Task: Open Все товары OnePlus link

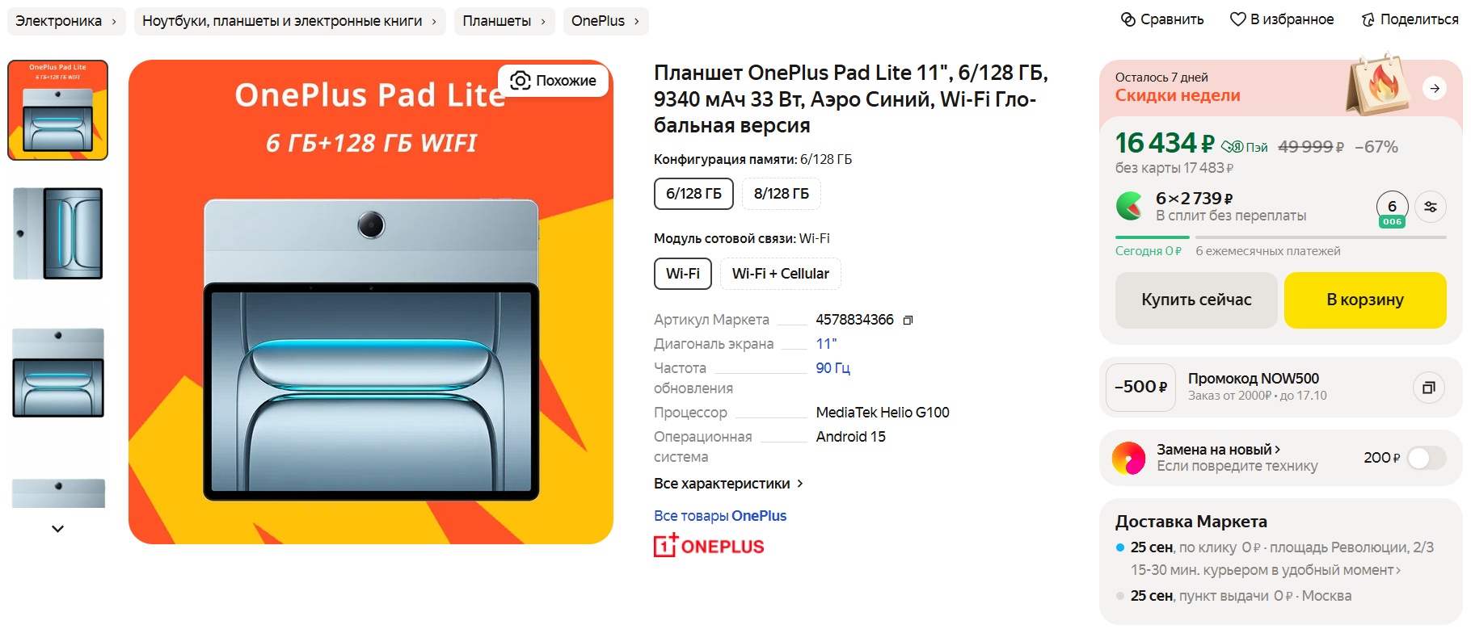Action: coord(720,516)
